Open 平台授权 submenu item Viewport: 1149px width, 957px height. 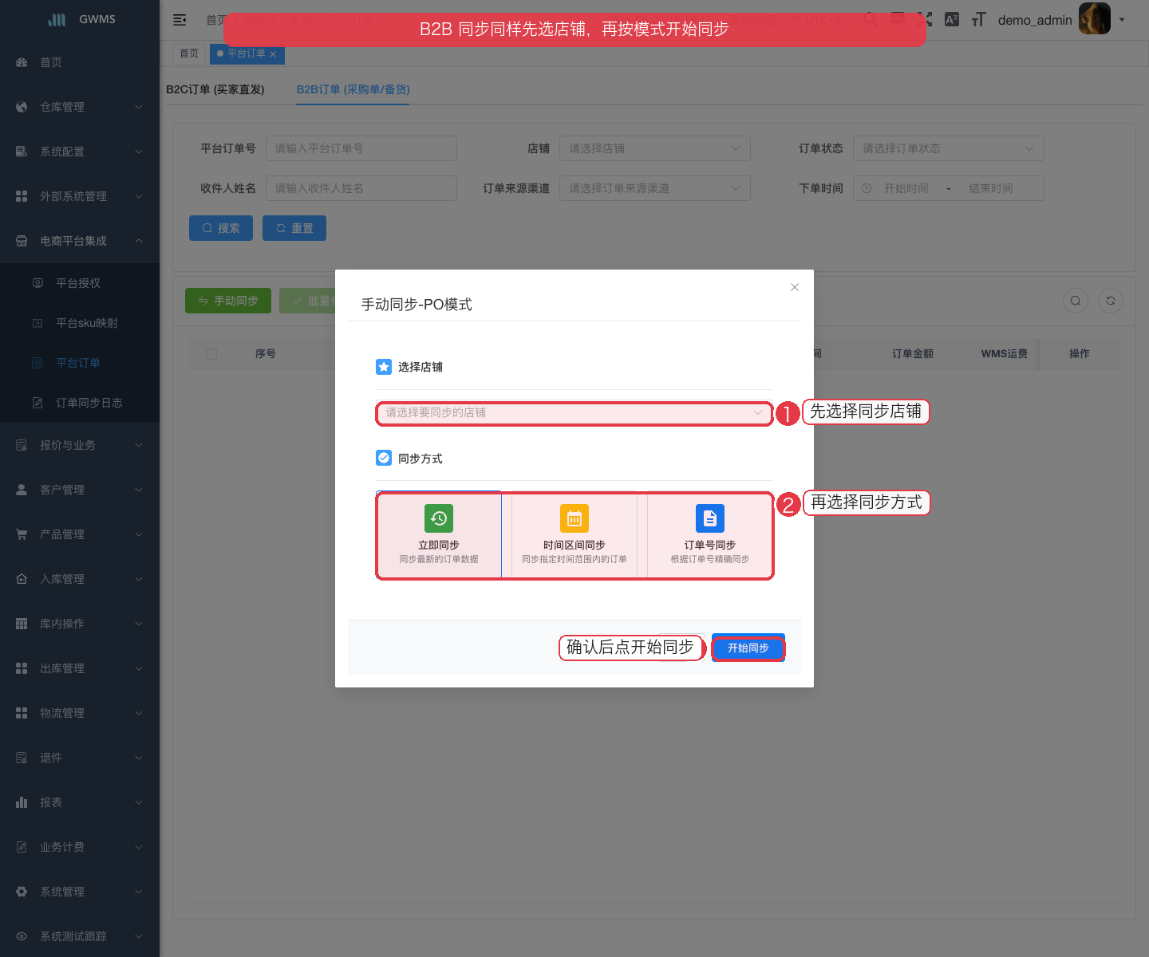coord(80,283)
